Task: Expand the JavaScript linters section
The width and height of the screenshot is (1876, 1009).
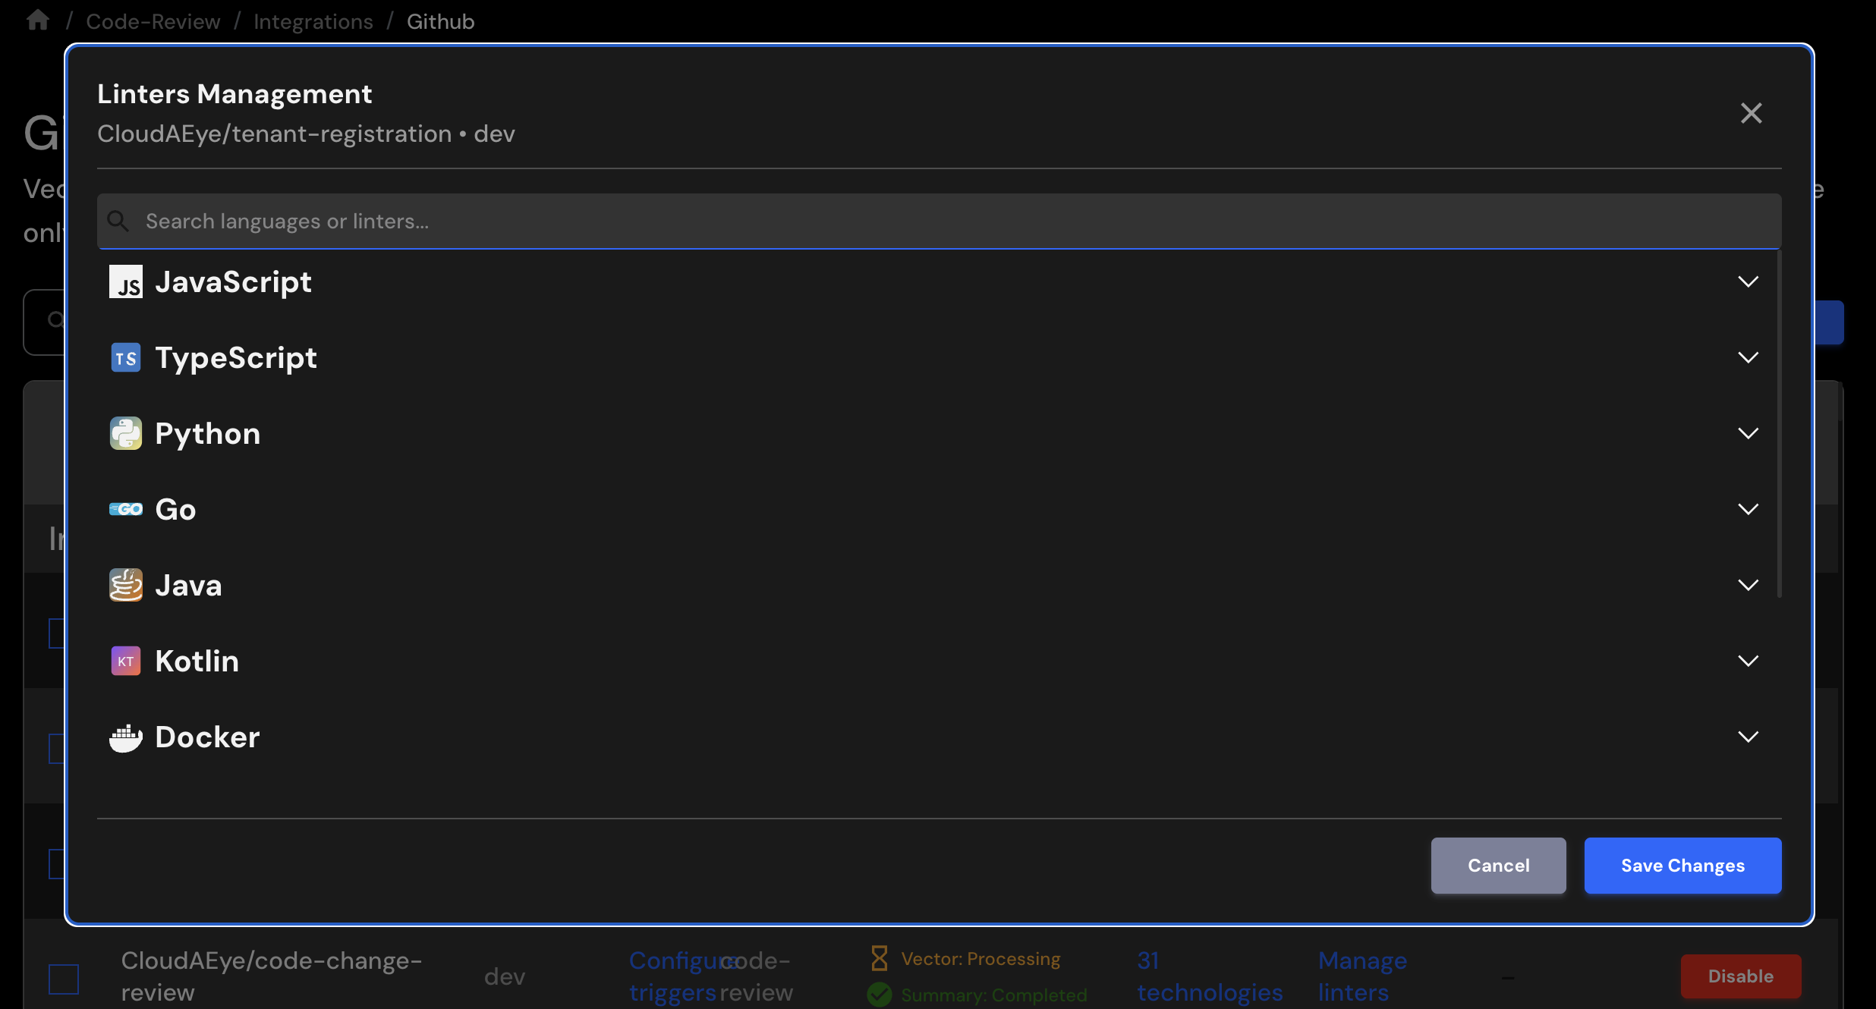Action: [x=1749, y=281]
